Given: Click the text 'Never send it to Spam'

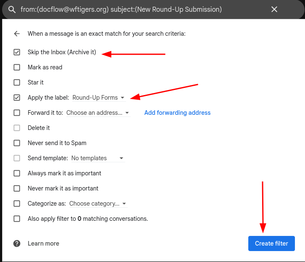Looking at the screenshot, I should (57, 143).
